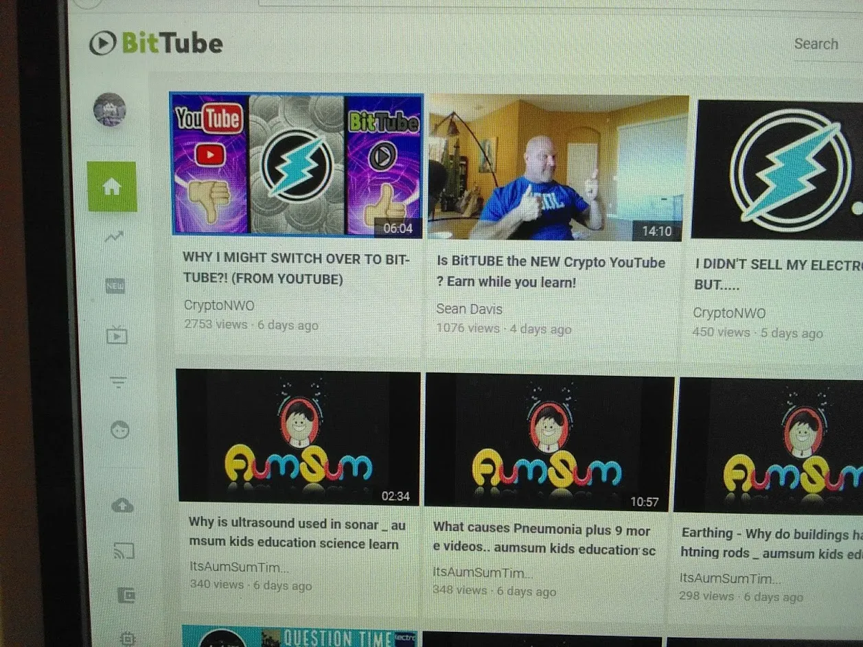Open ItsAumSumTim... channel under 348 views video
863x647 pixels.
[482, 572]
